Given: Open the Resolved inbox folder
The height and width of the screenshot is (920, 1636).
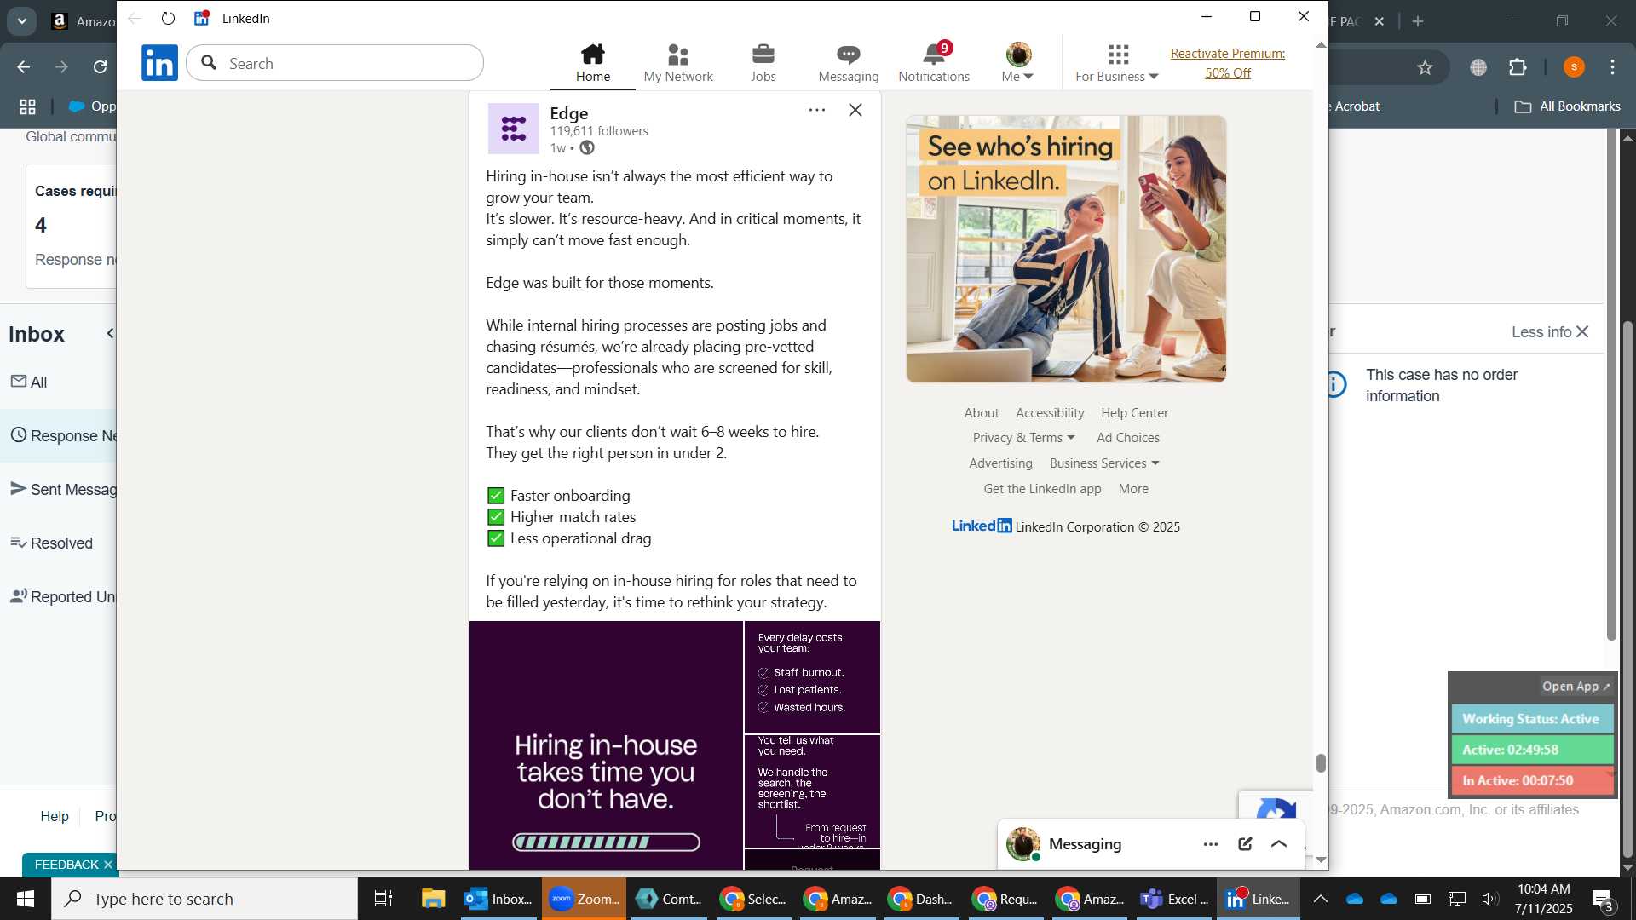Looking at the screenshot, I should point(51,543).
